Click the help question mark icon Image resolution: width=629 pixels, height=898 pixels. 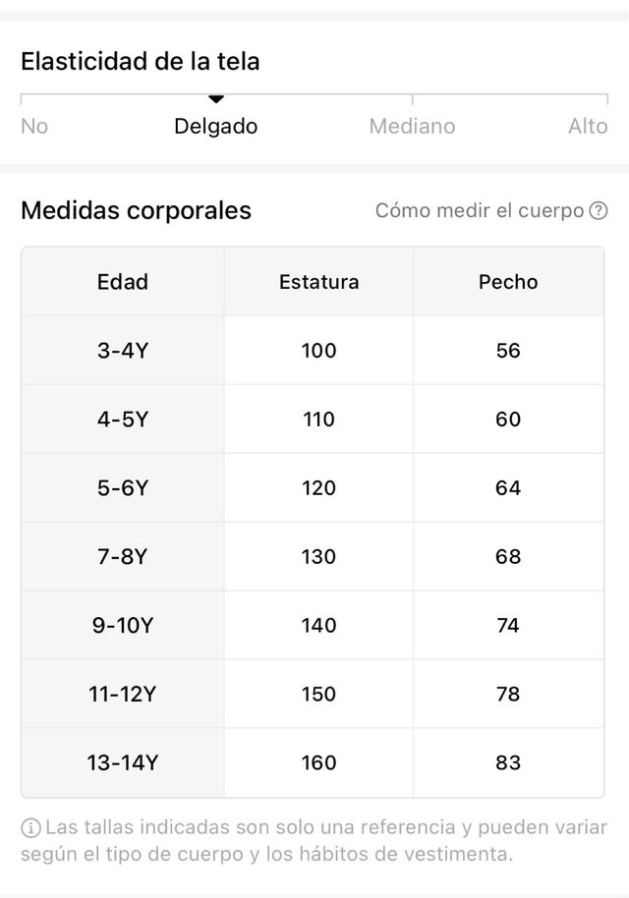coord(599,211)
